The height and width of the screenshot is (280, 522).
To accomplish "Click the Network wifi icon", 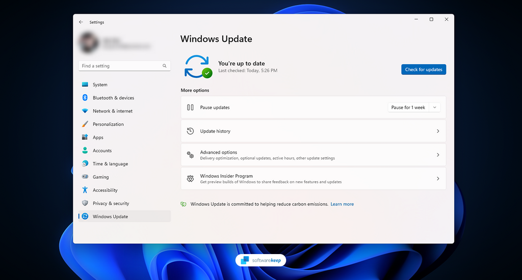I will pos(85,111).
